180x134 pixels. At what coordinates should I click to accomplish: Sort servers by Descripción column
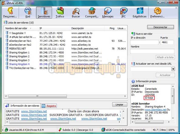[78, 28]
